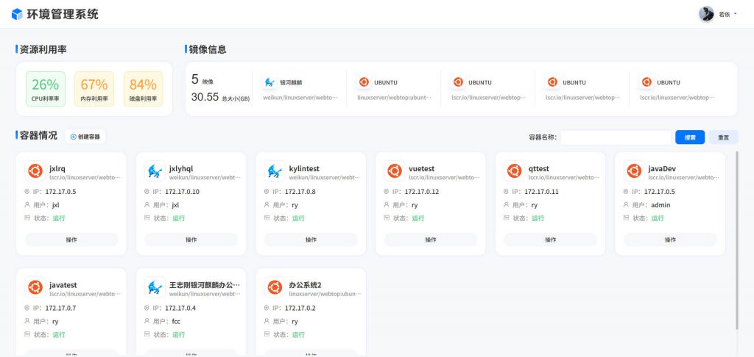The height and width of the screenshot is (357, 754).
Task: Click the vertical scrollbar of container list
Action: pyautogui.click(x=737, y=235)
